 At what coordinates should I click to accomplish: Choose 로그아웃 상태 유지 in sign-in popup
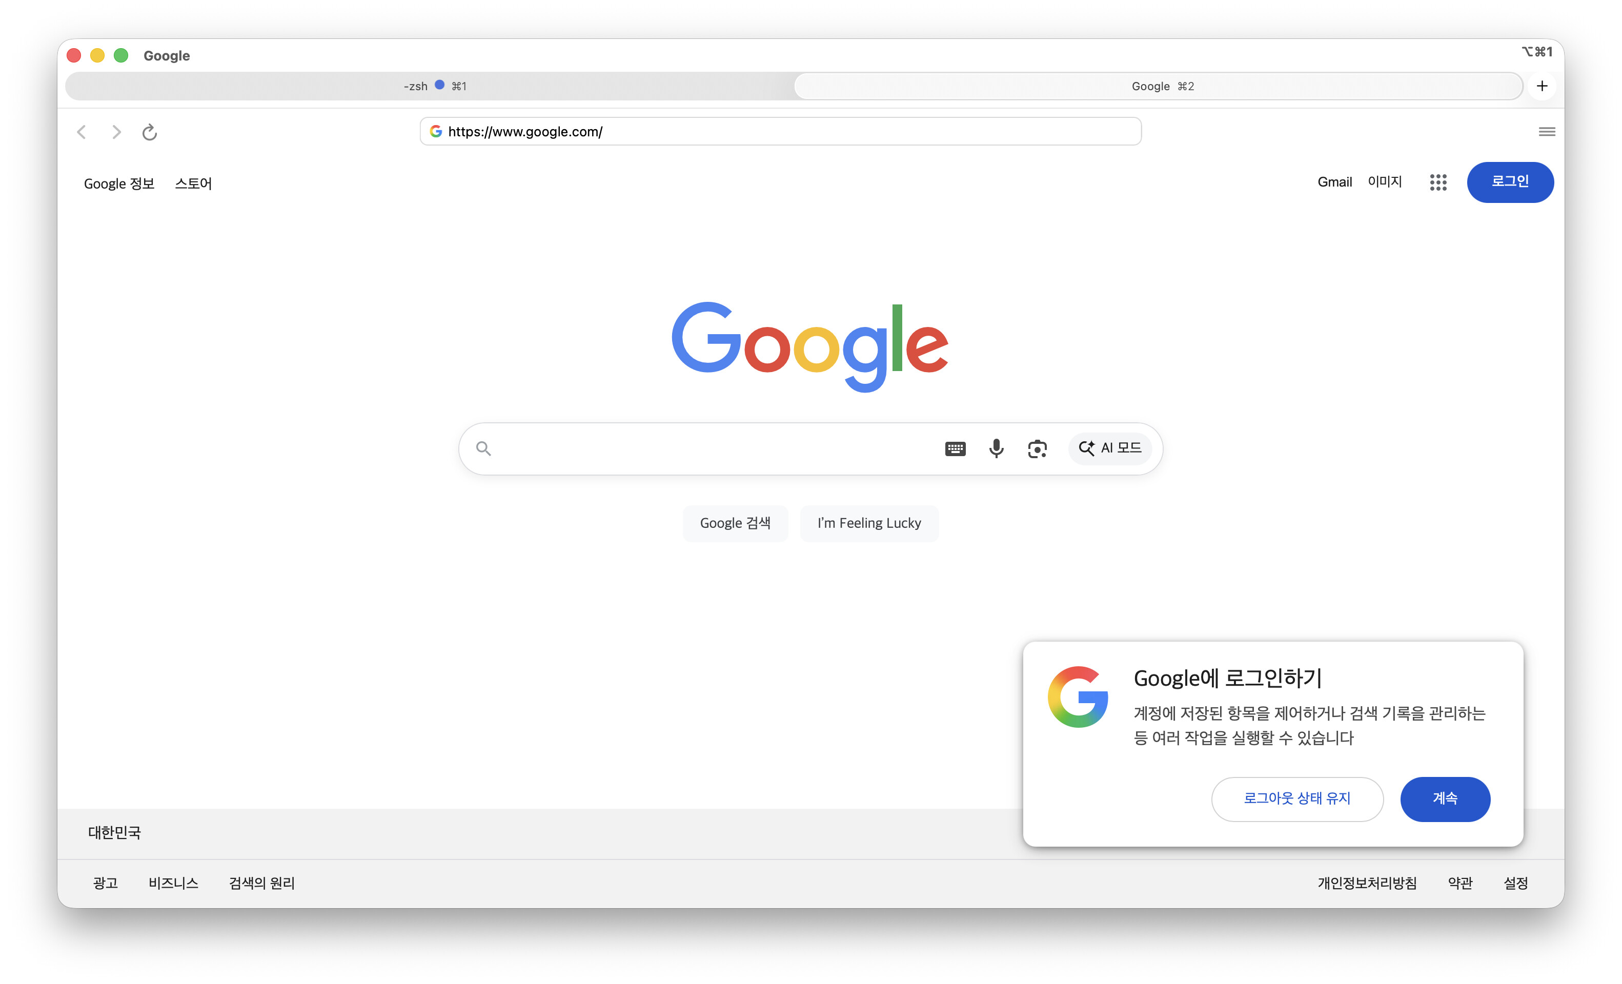click(1297, 799)
